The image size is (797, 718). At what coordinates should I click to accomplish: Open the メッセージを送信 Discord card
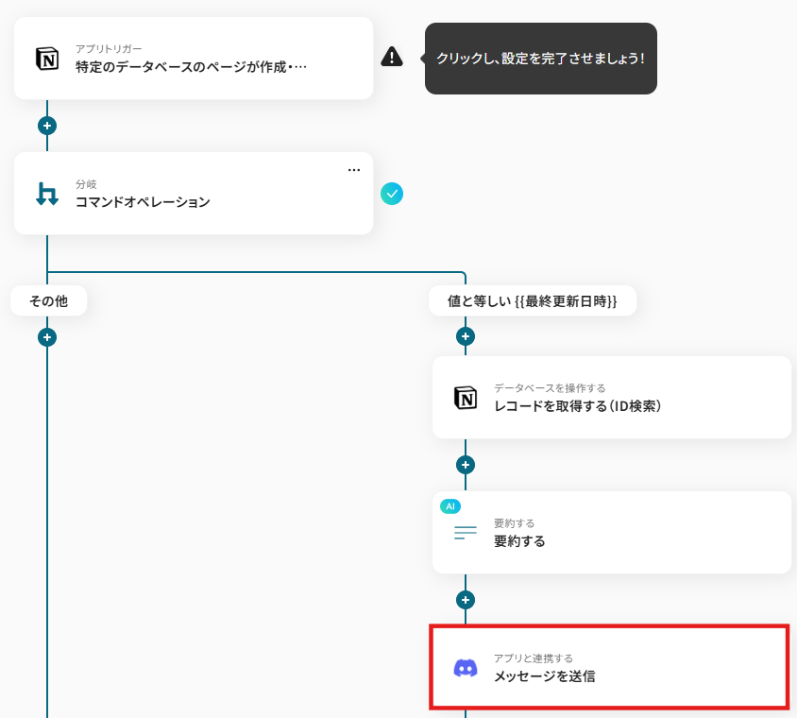609,667
